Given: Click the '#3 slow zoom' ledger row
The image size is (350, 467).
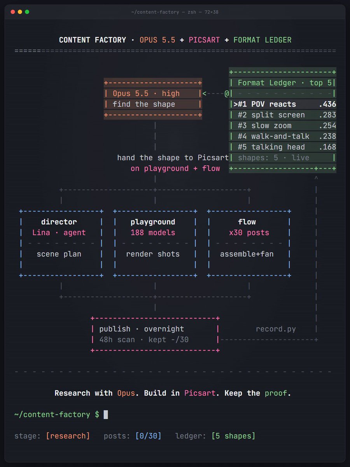Looking at the screenshot, I should (282, 126).
